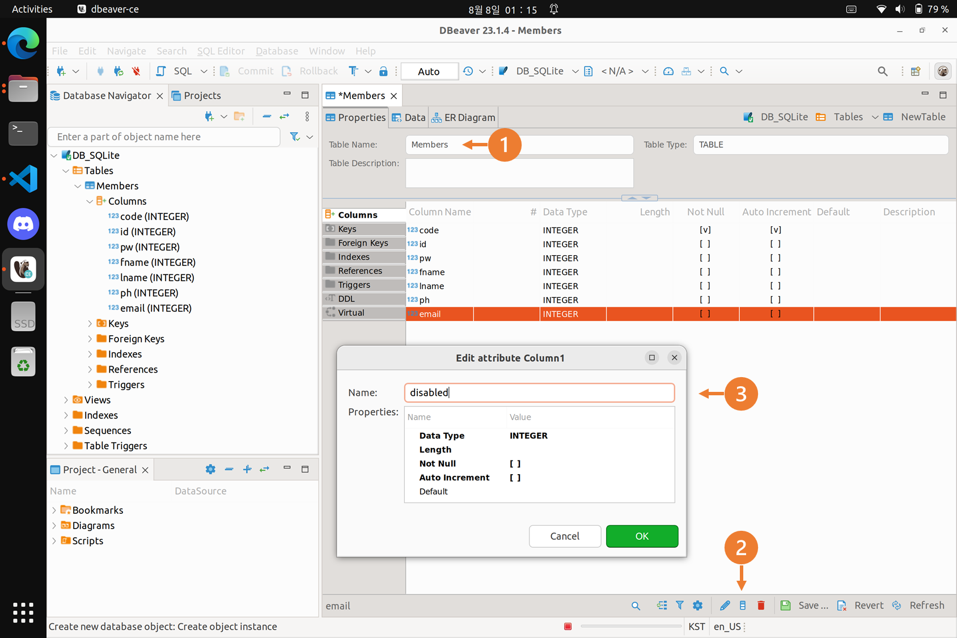
Task: Click the configure columns gear icon
Action: [698, 606]
